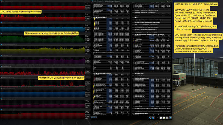Screen dimensions: 223x125
Task: Collapse the GPU NVIDIA GeForce RTX 5090 group
Action: [133, 34]
